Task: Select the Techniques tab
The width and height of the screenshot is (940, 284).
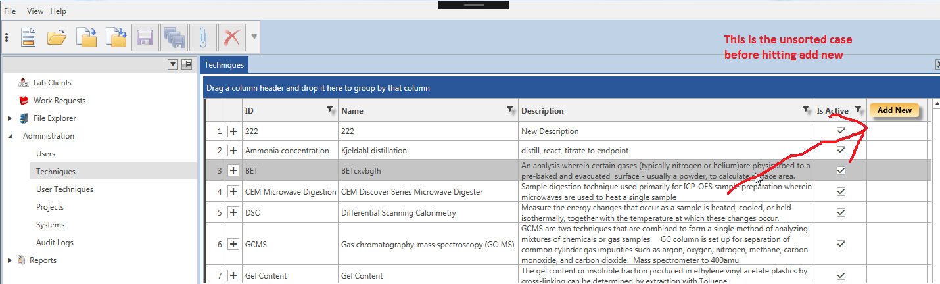Action: (x=224, y=64)
